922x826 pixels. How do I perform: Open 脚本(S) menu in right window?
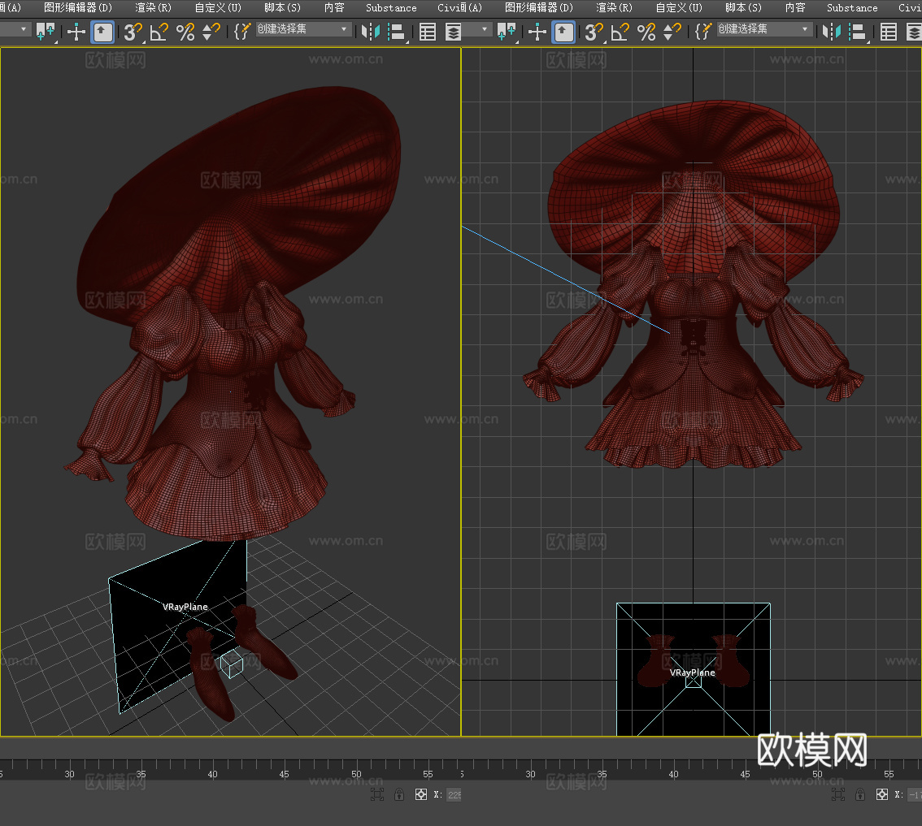tap(743, 7)
